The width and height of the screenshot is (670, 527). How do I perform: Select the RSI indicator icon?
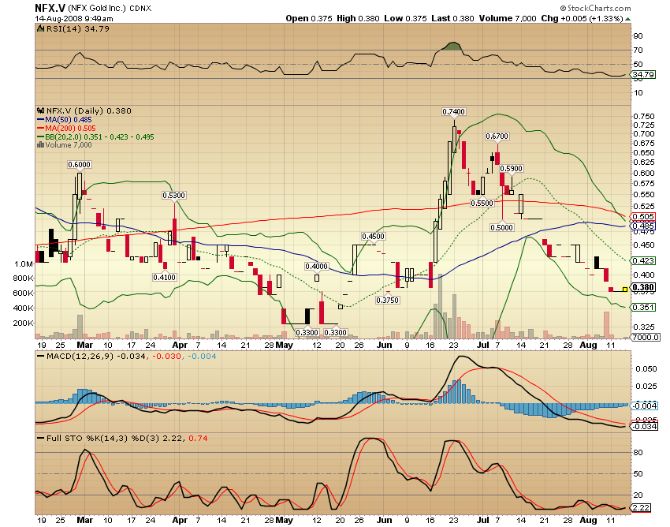pyautogui.click(x=41, y=28)
